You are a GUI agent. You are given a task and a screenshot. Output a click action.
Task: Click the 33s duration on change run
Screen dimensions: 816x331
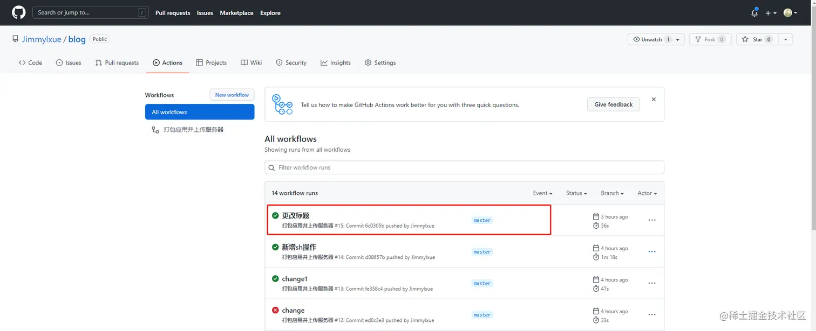pos(605,320)
